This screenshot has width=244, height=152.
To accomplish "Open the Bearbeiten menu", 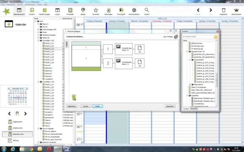I will pos(11,5).
